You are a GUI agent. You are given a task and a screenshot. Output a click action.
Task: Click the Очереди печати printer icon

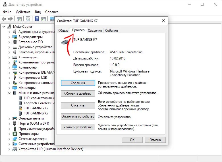15,118
